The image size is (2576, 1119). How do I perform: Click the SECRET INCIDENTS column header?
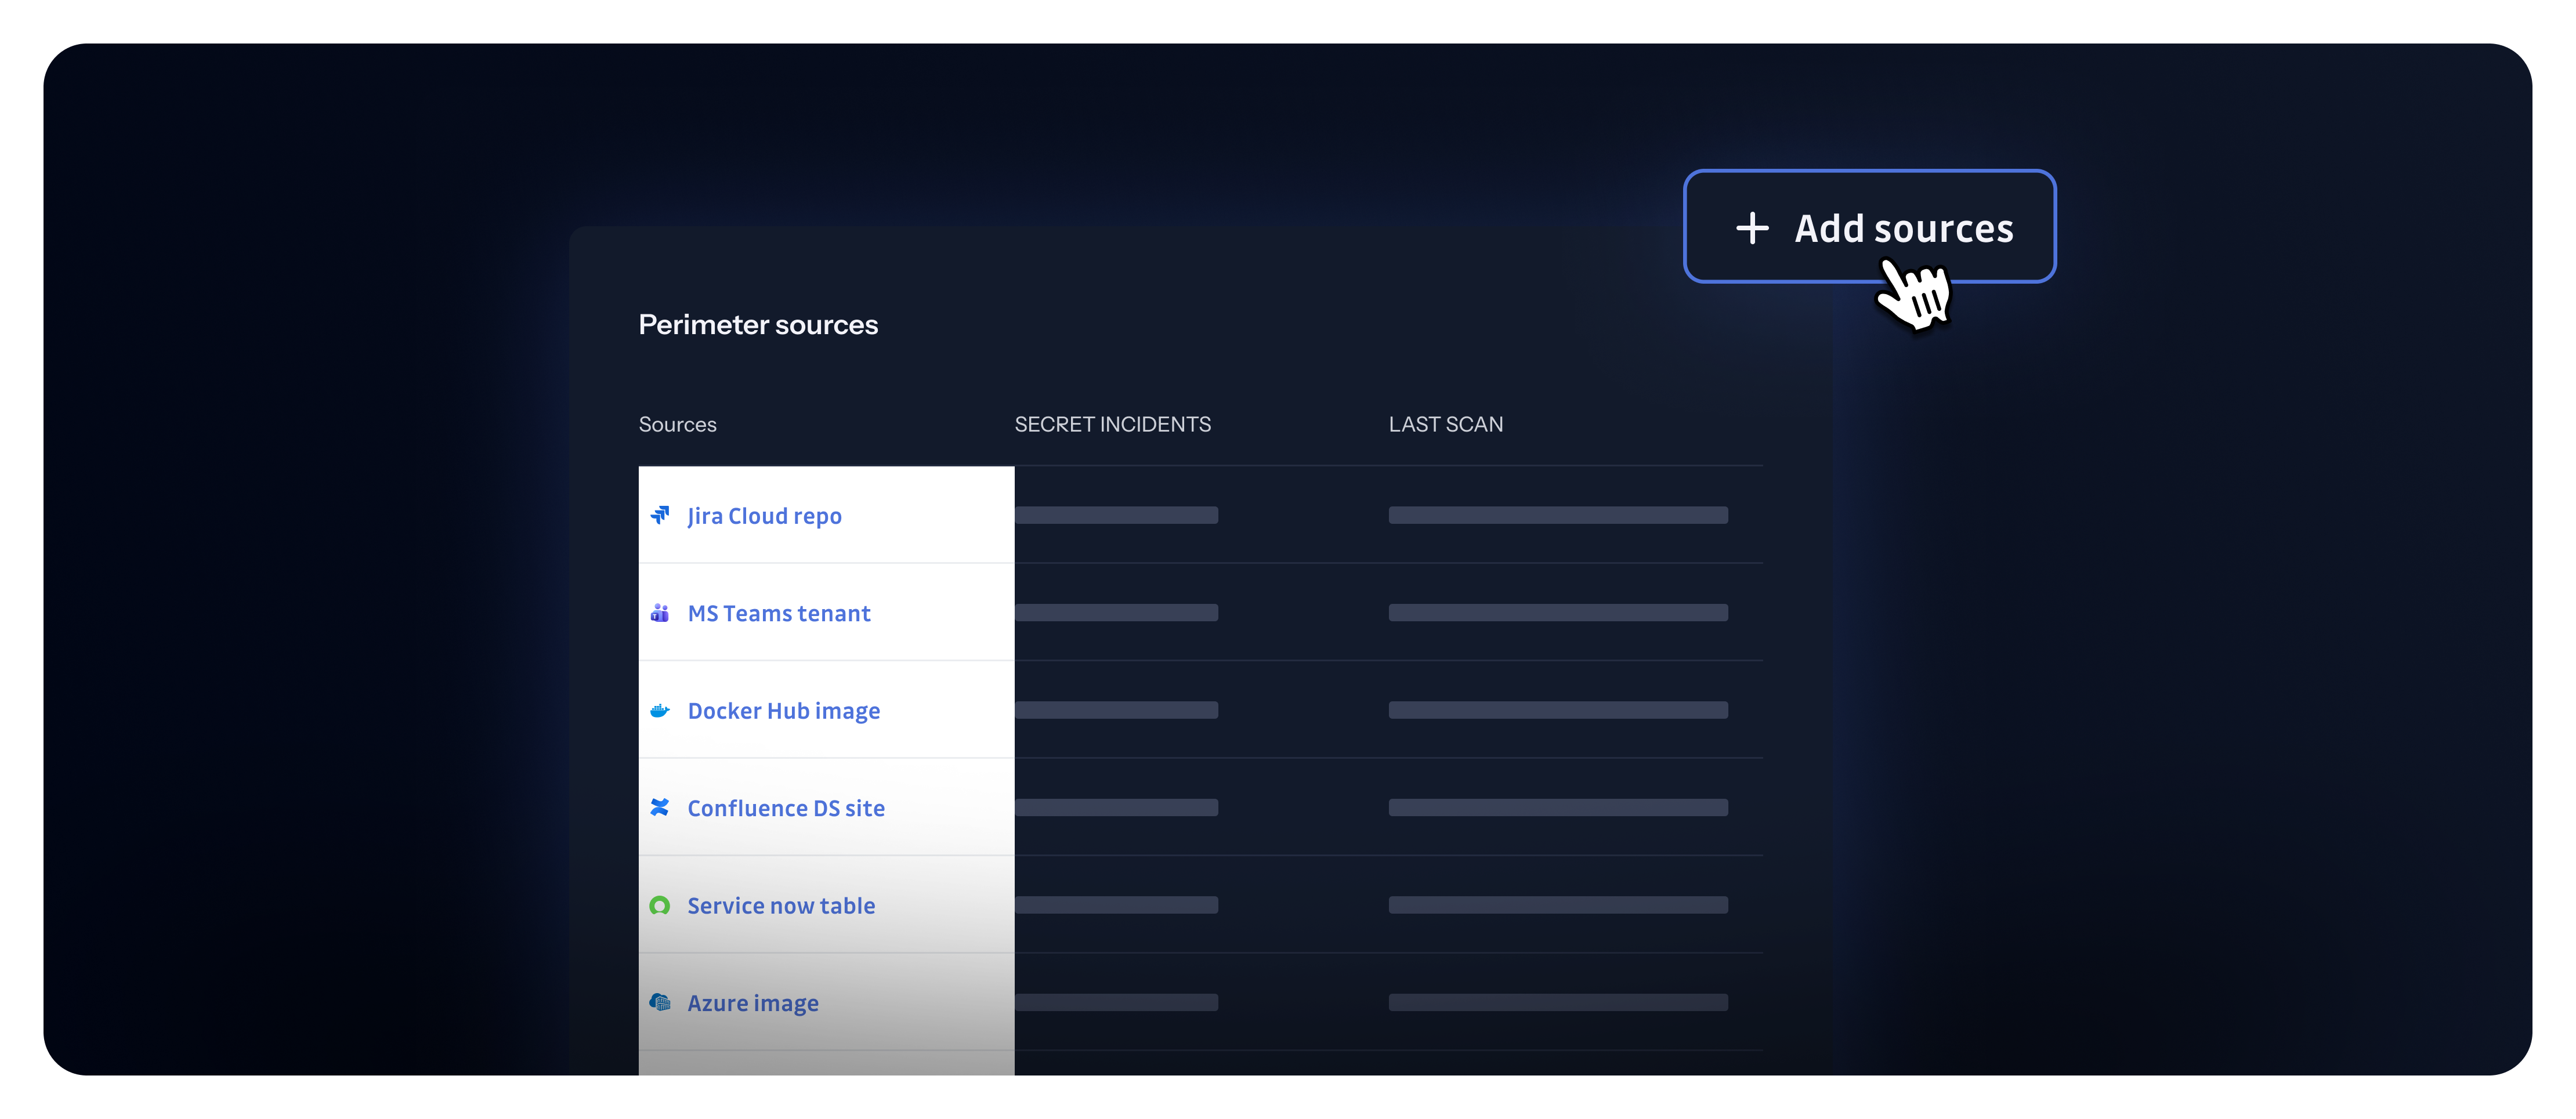click(x=1112, y=424)
